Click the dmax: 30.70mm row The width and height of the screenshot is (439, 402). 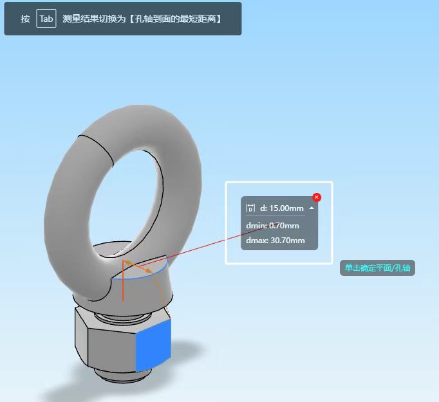[x=274, y=241]
